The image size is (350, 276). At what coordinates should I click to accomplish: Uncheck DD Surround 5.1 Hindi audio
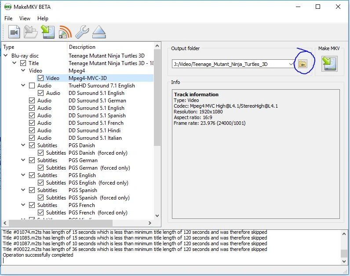(x=32, y=130)
